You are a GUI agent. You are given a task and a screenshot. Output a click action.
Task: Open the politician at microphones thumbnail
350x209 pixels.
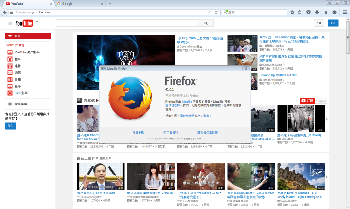click(x=101, y=176)
